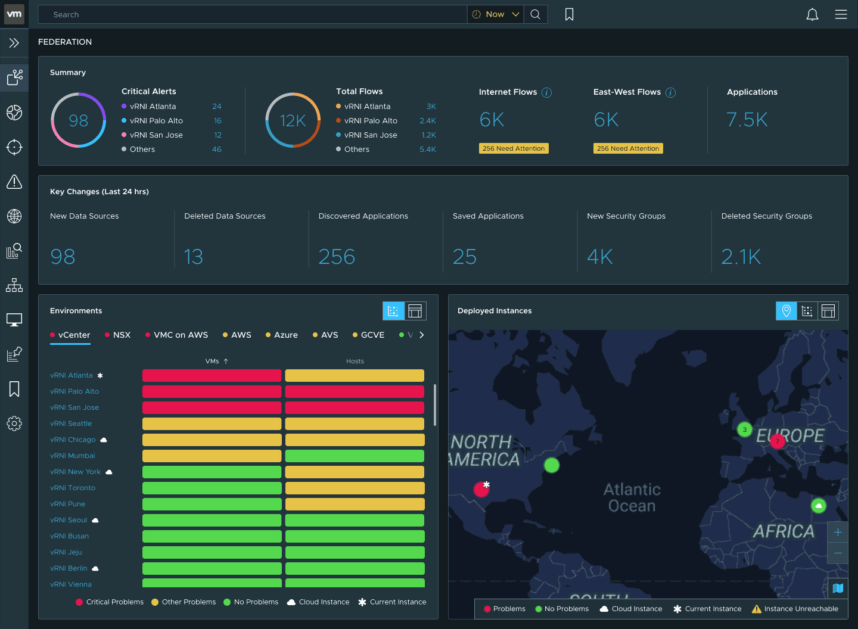Open the chart with pencil sidebar icon

14,354
